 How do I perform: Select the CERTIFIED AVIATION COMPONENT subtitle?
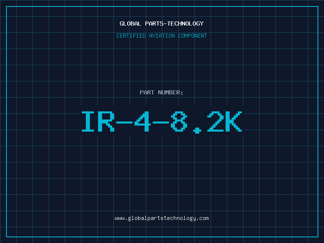click(162, 36)
